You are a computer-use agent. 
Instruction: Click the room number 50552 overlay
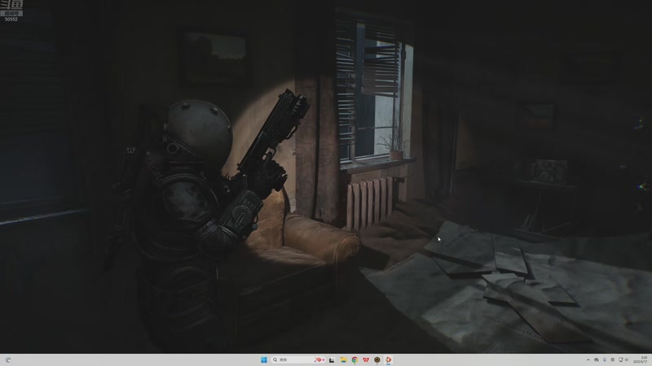point(11,19)
